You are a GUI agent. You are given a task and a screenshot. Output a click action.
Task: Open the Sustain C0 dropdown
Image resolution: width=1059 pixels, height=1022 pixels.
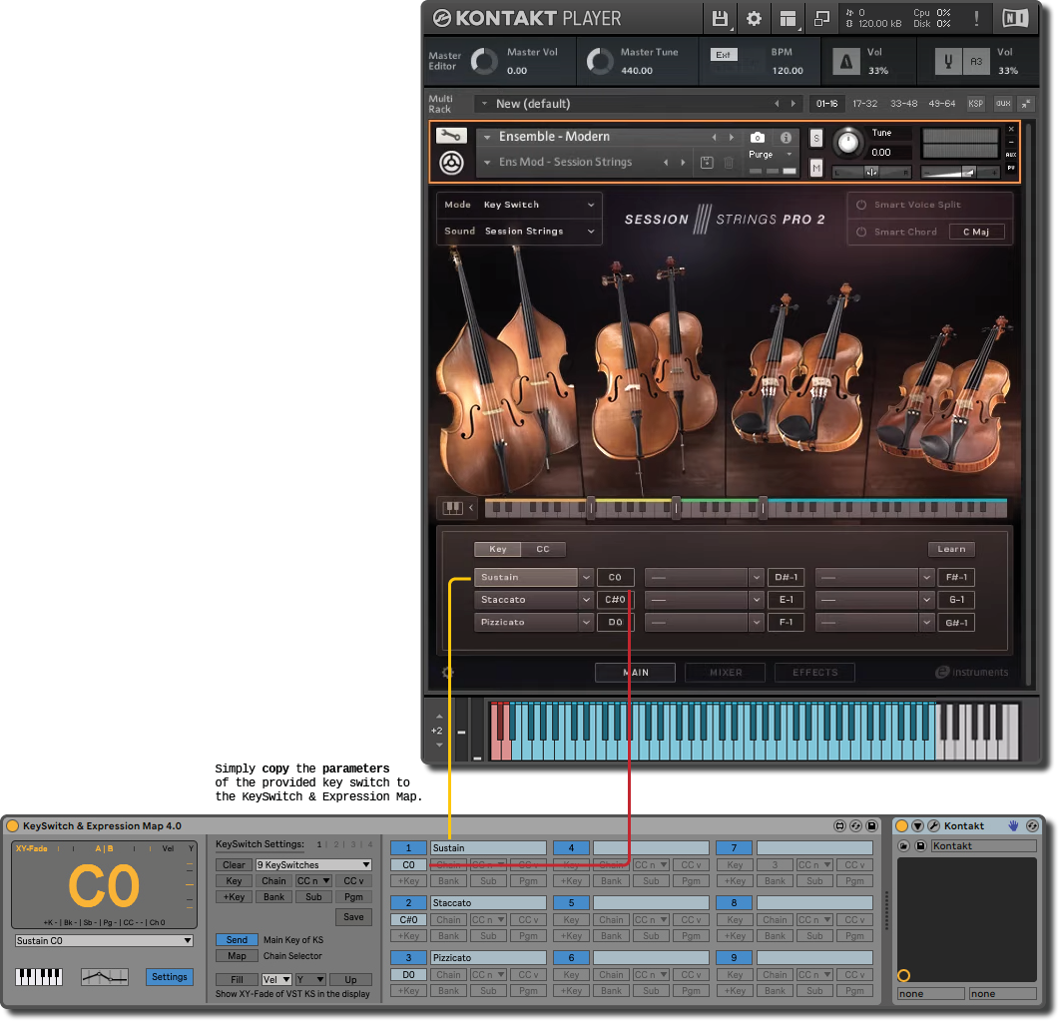pos(105,941)
